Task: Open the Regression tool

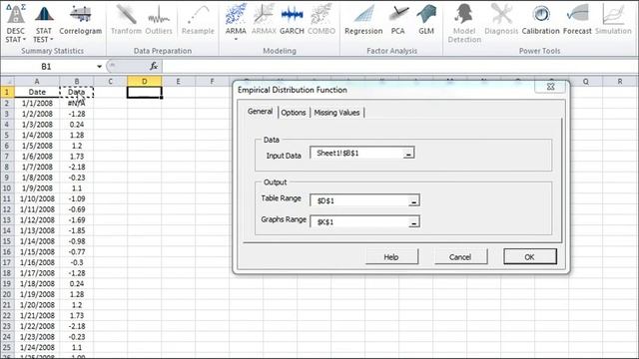Action: [x=363, y=20]
